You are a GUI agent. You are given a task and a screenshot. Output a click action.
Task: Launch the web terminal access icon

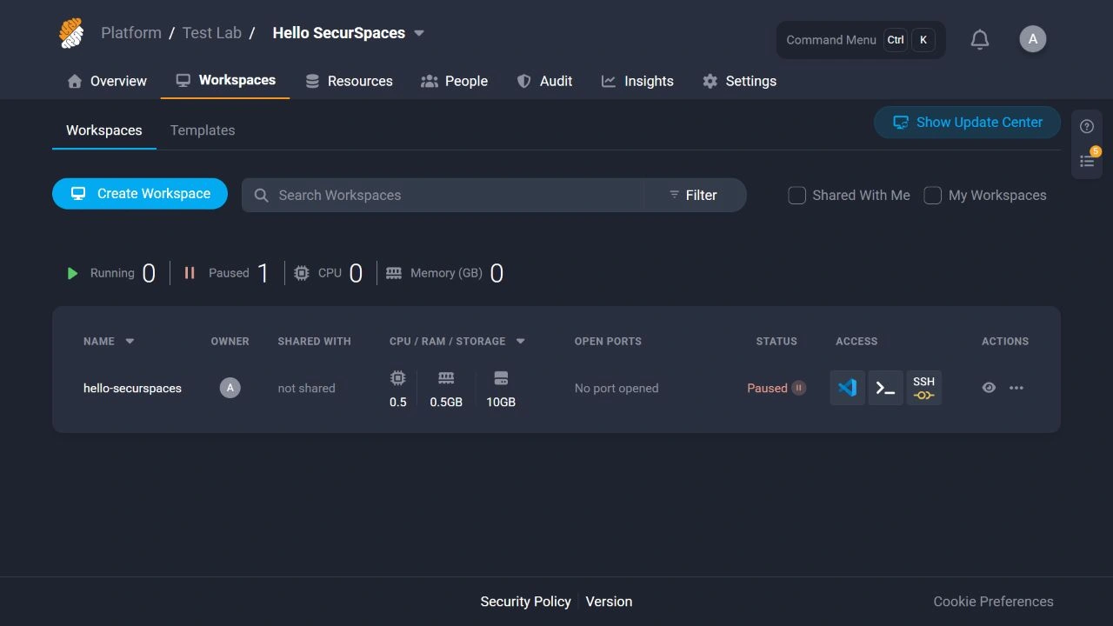point(885,388)
